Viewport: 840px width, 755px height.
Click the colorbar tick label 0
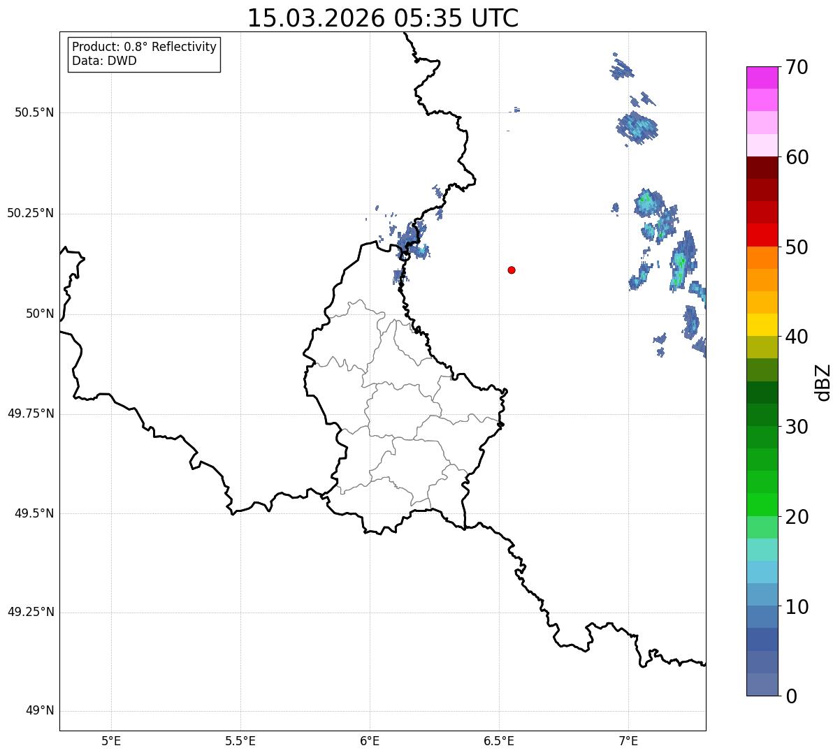pos(790,696)
